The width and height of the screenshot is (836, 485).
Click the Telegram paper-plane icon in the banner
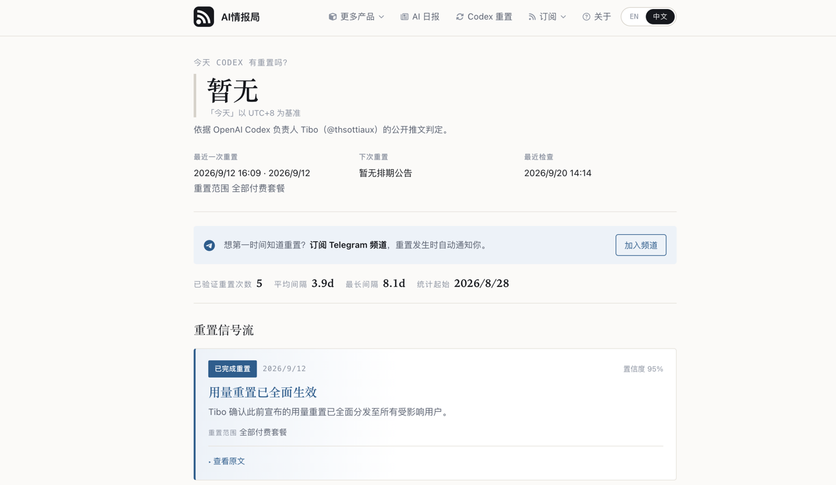(210, 245)
